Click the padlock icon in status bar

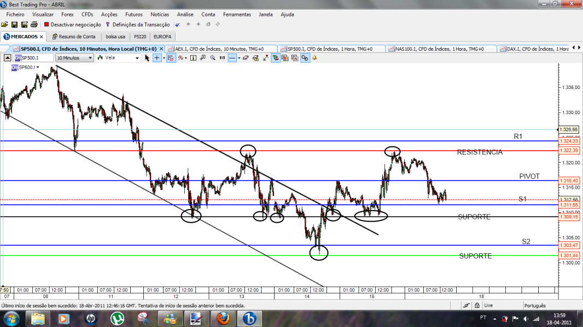pyautogui.click(x=477, y=306)
